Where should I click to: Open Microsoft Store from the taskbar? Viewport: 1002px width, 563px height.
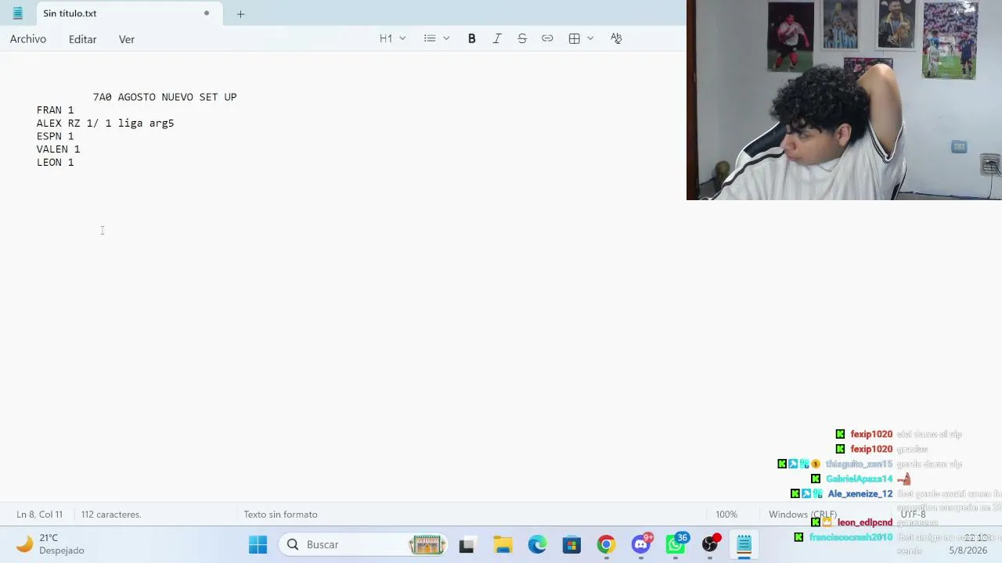click(571, 544)
